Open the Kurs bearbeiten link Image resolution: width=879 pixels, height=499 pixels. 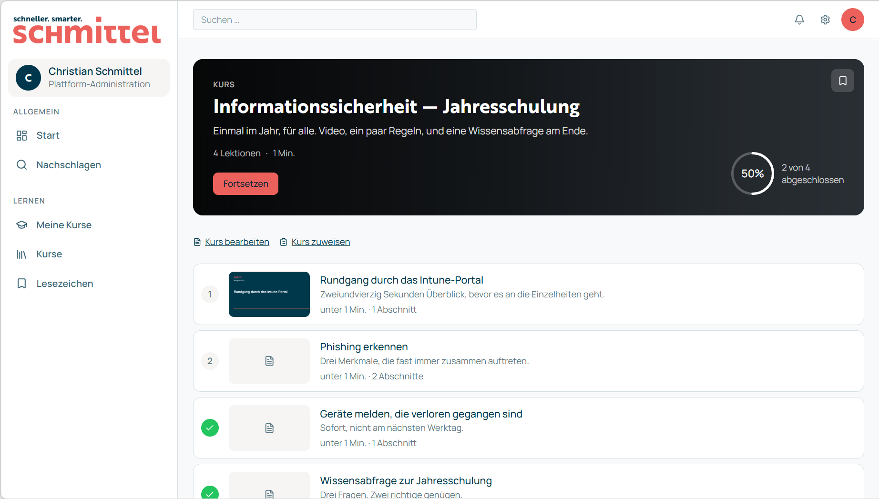tap(237, 242)
